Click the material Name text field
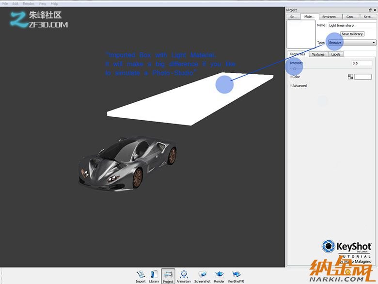378x284 pixels. (x=351, y=25)
